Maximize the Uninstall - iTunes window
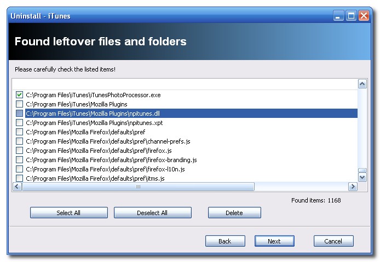The height and width of the screenshot is (262, 380). (x=351, y=16)
